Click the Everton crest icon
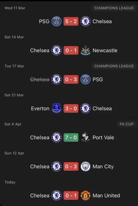The image size is (138, 206). (x=56, y=108)
